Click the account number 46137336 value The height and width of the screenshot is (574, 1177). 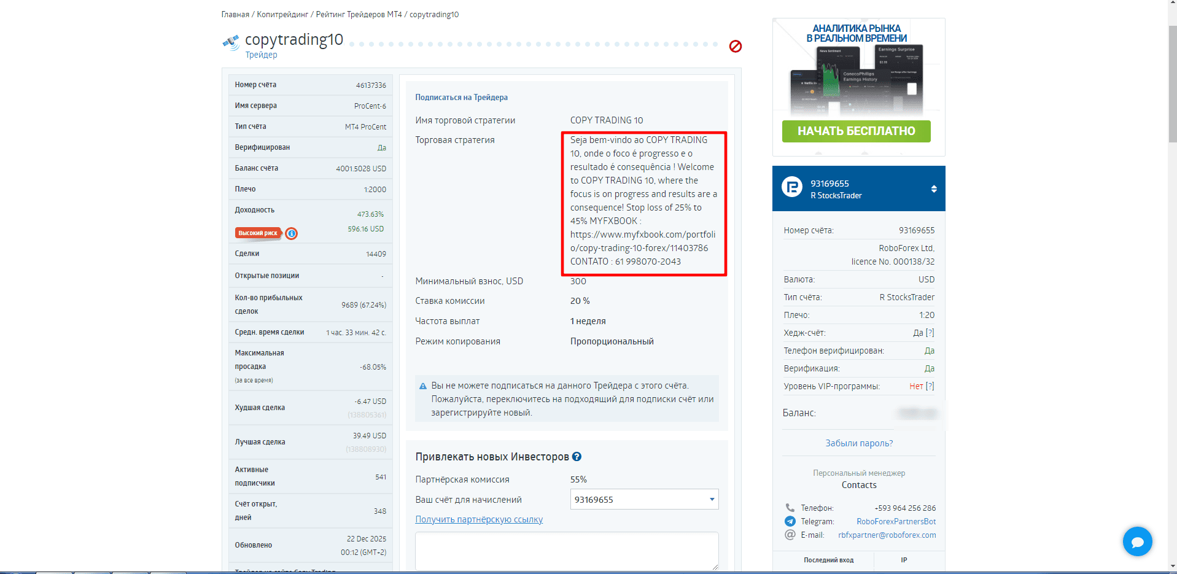coord(371,85)
